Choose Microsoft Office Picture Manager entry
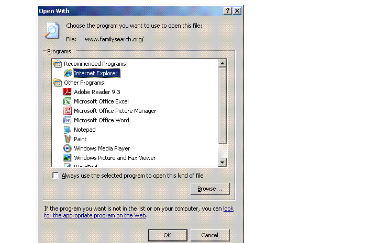The image size is (377, 243). [115, 111]
